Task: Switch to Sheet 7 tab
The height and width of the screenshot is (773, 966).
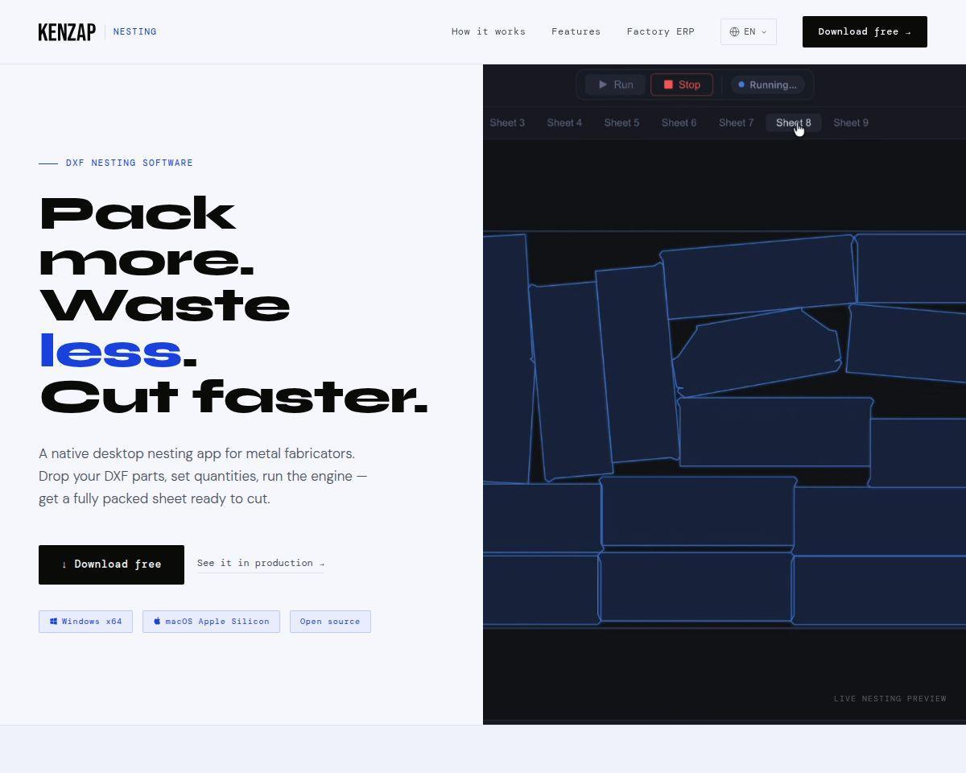Action: coord(736,123)
